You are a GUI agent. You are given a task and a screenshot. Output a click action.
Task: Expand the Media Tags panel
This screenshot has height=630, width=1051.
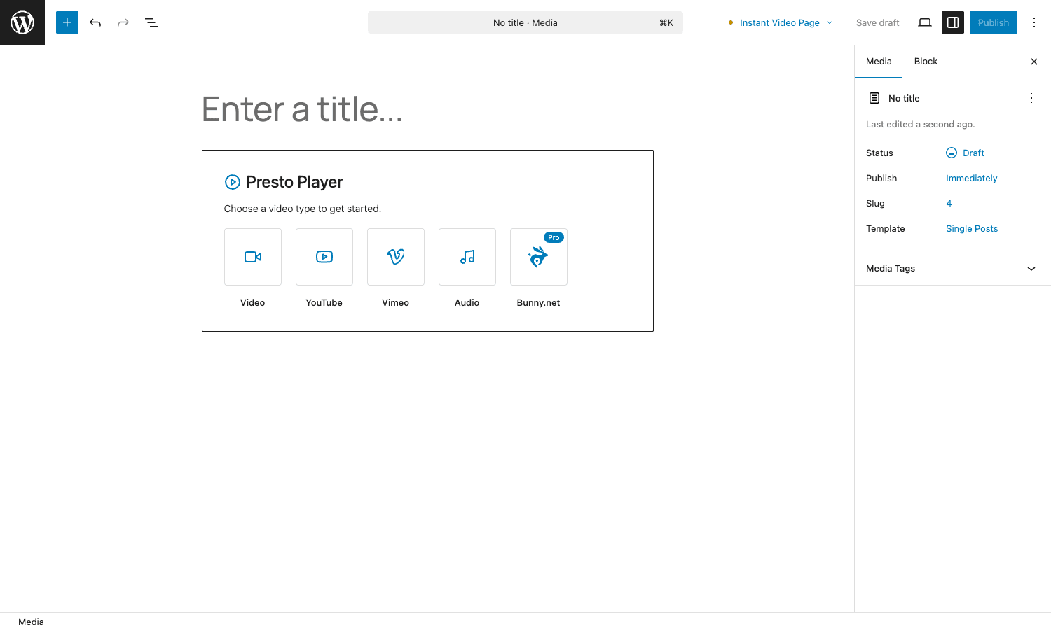click(x=953, y=268)
